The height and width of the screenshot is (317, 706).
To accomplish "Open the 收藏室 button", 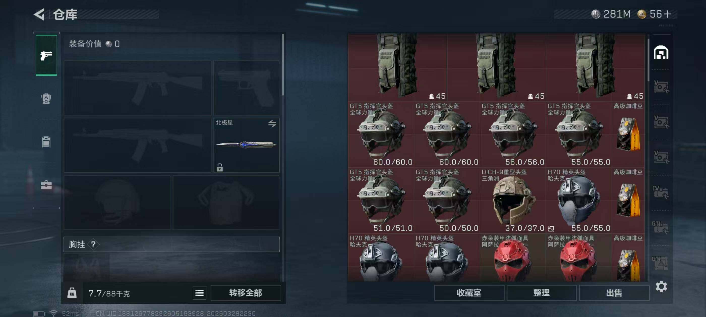I will pos(469,293).
